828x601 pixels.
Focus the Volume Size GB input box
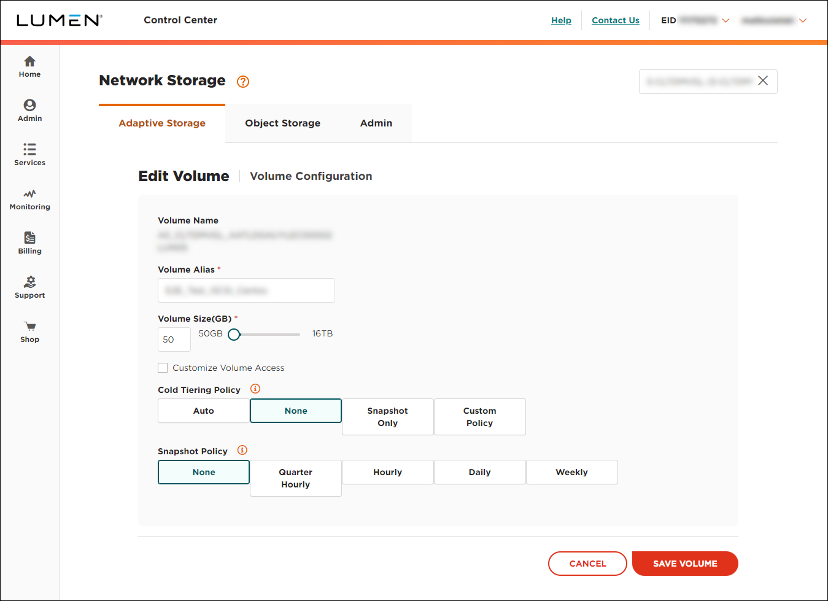point(174,339)
